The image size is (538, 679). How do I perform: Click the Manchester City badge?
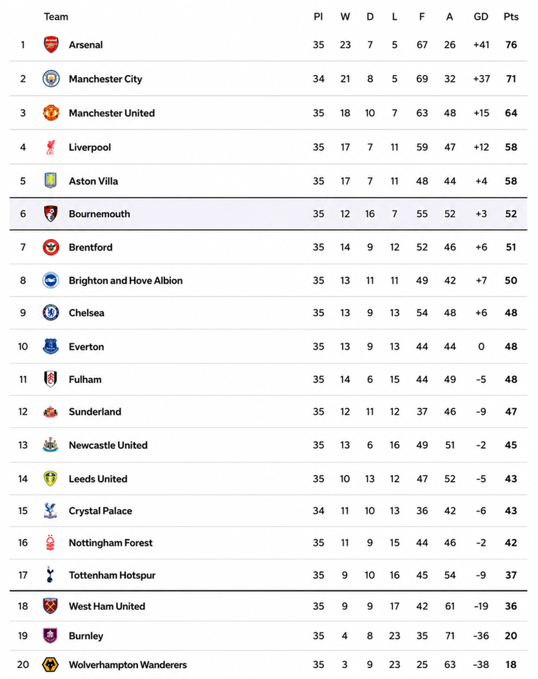point(51,79)
